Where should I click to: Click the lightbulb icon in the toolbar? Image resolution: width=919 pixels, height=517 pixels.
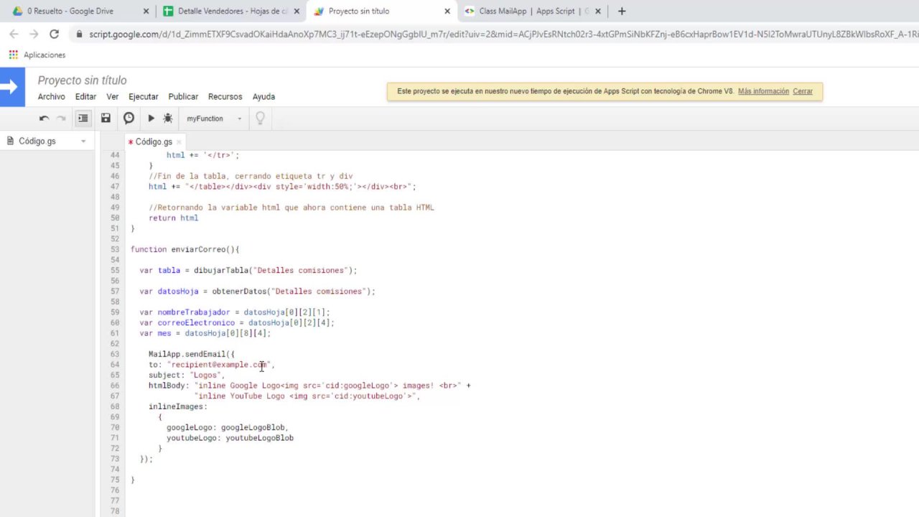[260, 118]
